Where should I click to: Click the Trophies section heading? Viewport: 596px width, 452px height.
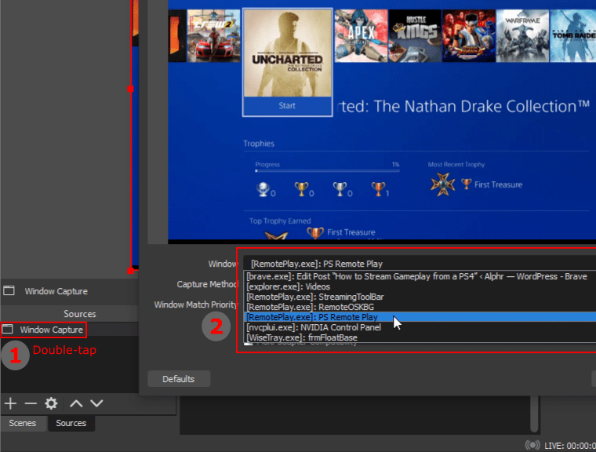[x=259, y=144]
